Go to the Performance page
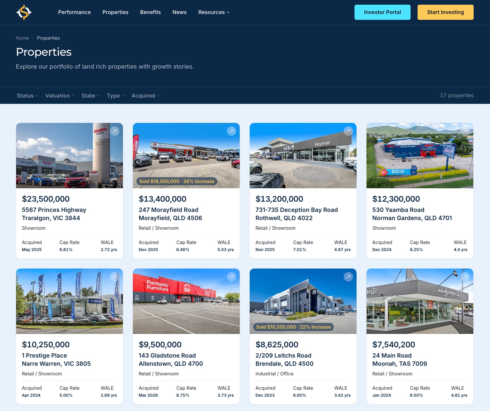 pyautogui.click(x=74, y=12)
